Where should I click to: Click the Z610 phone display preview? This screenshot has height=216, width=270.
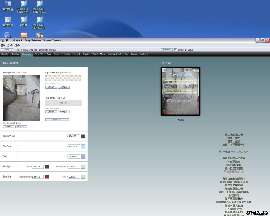[x=181, y=91]
